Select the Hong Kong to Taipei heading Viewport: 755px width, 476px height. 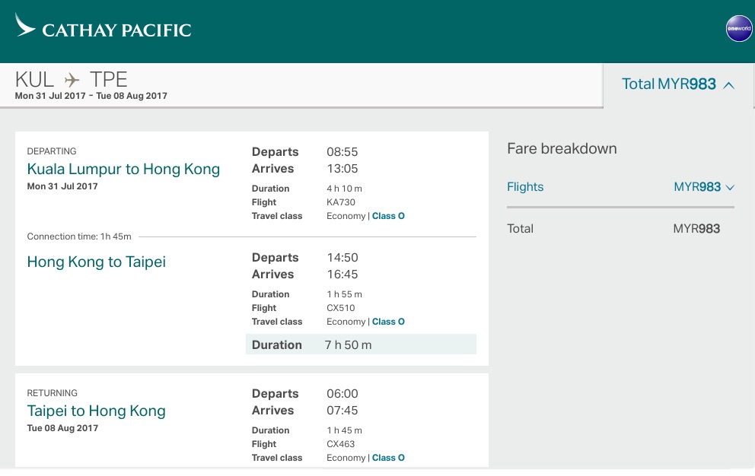(97, 262)
